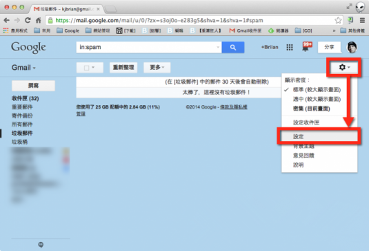This screenshot has height=251, width=369.
Task: Open the Google bookmark folder
Action: point(68,30)
